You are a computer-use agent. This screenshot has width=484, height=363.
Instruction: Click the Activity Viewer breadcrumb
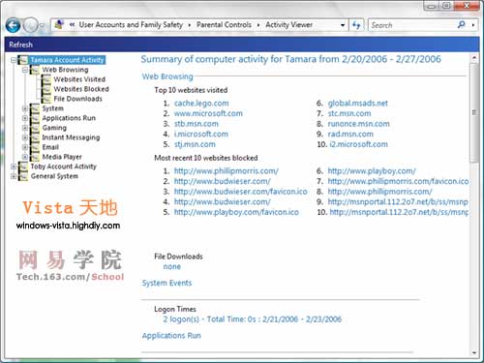[x=289, y=25]
